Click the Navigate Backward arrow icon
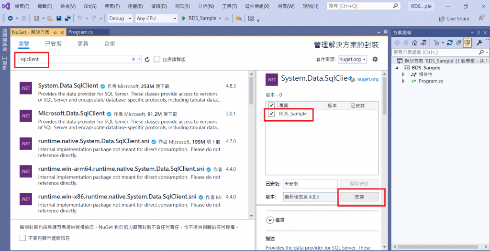The image size is (490, 251). pyautogui.click(x=10, y=19)
